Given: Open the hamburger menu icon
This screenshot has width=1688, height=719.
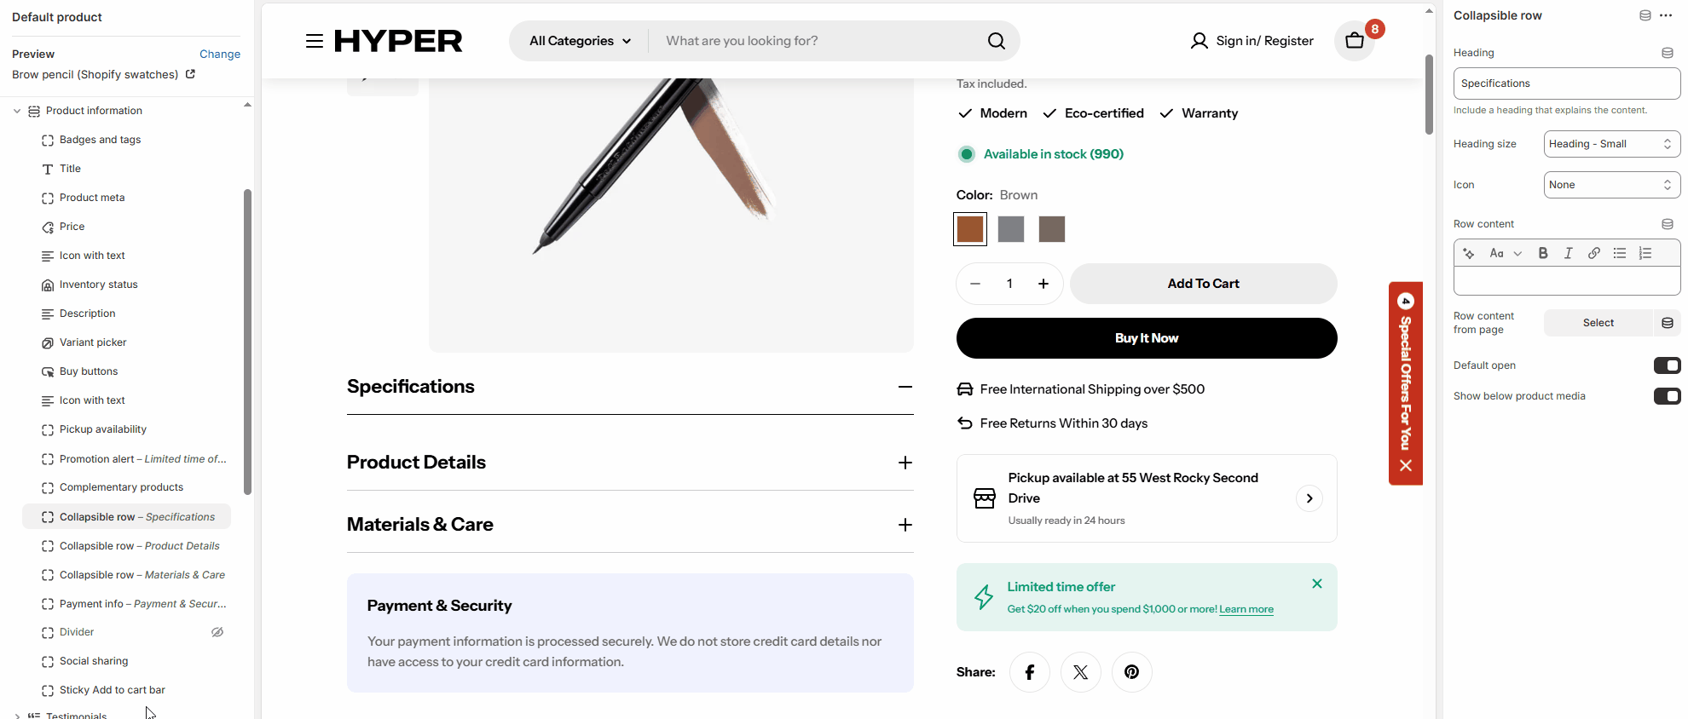Looking at the screenshot, I should (315, 41).
